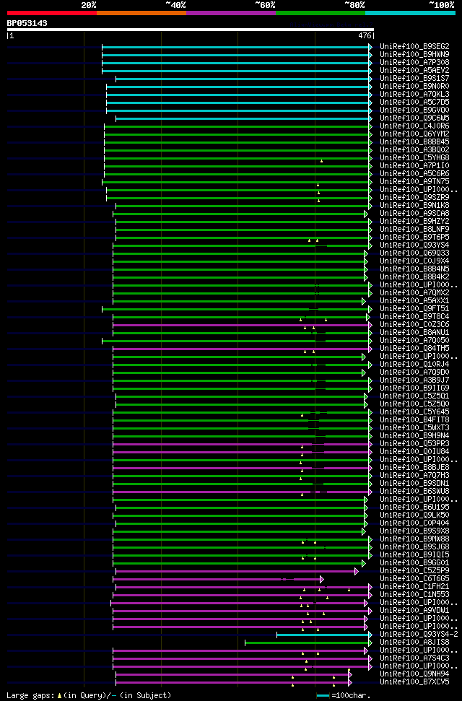Click hit name UniRef100_A9SCA8
462x701 pixels.
pyautogui.click(x=414, y=213)
